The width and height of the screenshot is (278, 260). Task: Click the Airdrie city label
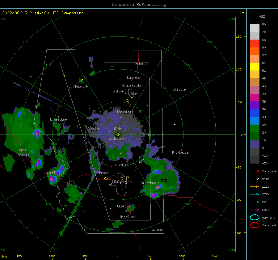tap(122, 165)
